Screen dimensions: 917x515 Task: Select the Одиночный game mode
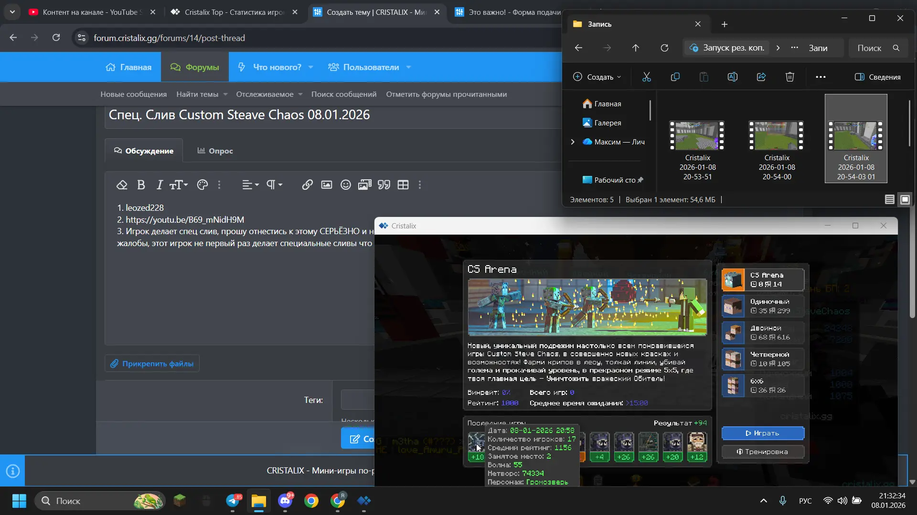pos(763,306)
